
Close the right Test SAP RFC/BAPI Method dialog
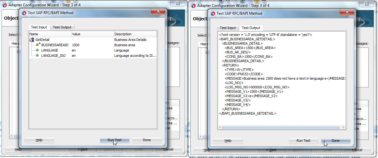pyautogui.click(x=347, y=12)
